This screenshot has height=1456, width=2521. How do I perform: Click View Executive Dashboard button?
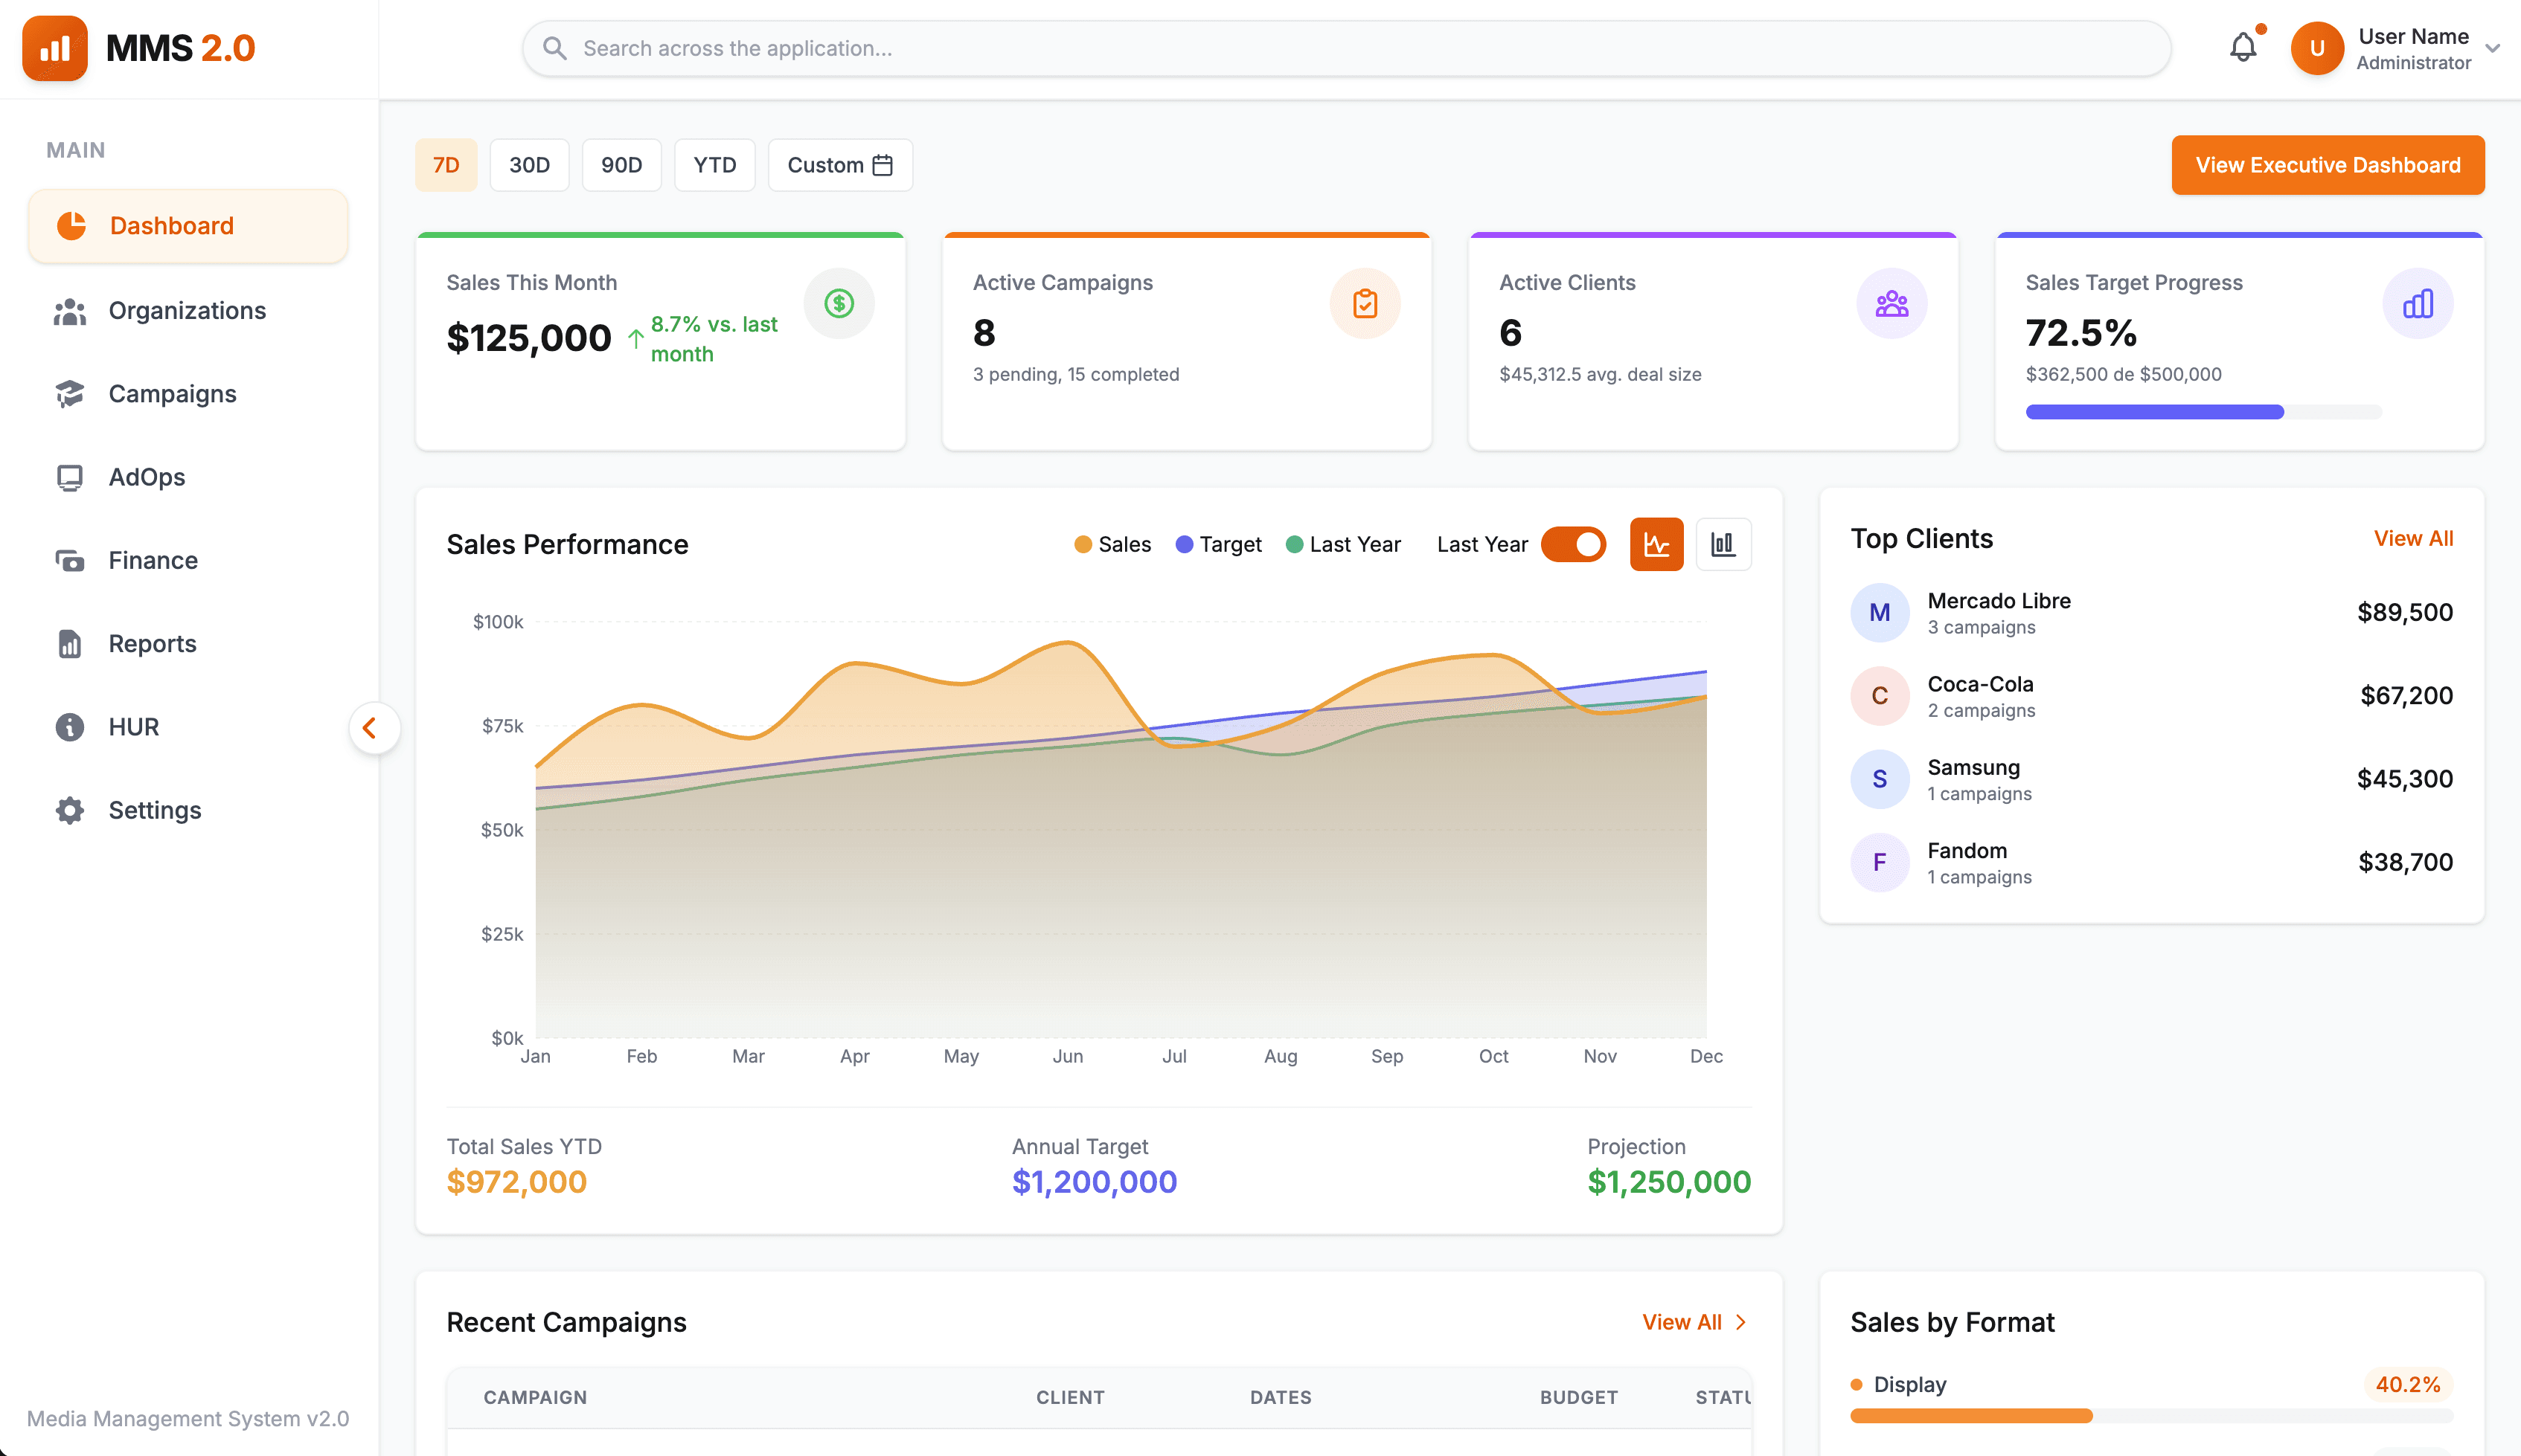coord(2327,165)
